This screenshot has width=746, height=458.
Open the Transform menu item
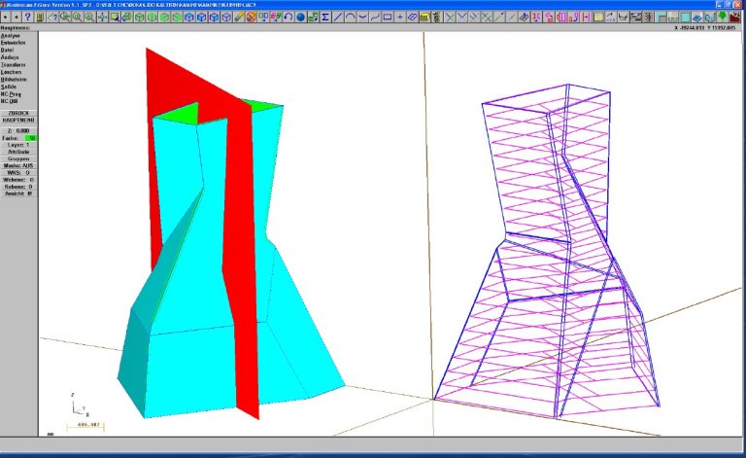[x=15, y=65]
